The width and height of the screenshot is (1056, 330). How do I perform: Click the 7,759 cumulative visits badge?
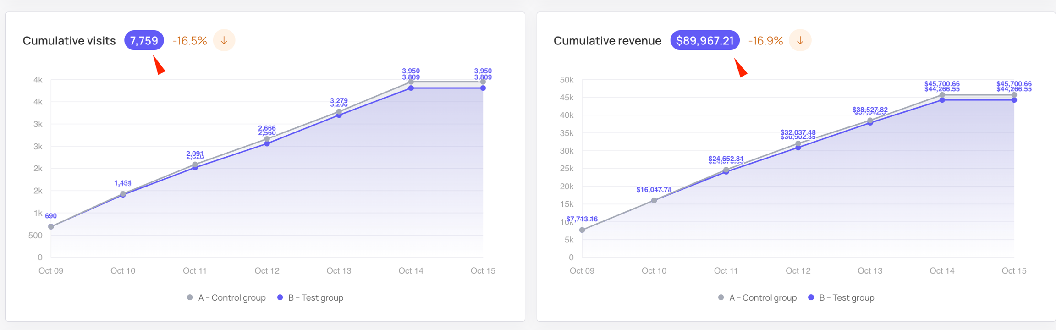click(144, 40)
